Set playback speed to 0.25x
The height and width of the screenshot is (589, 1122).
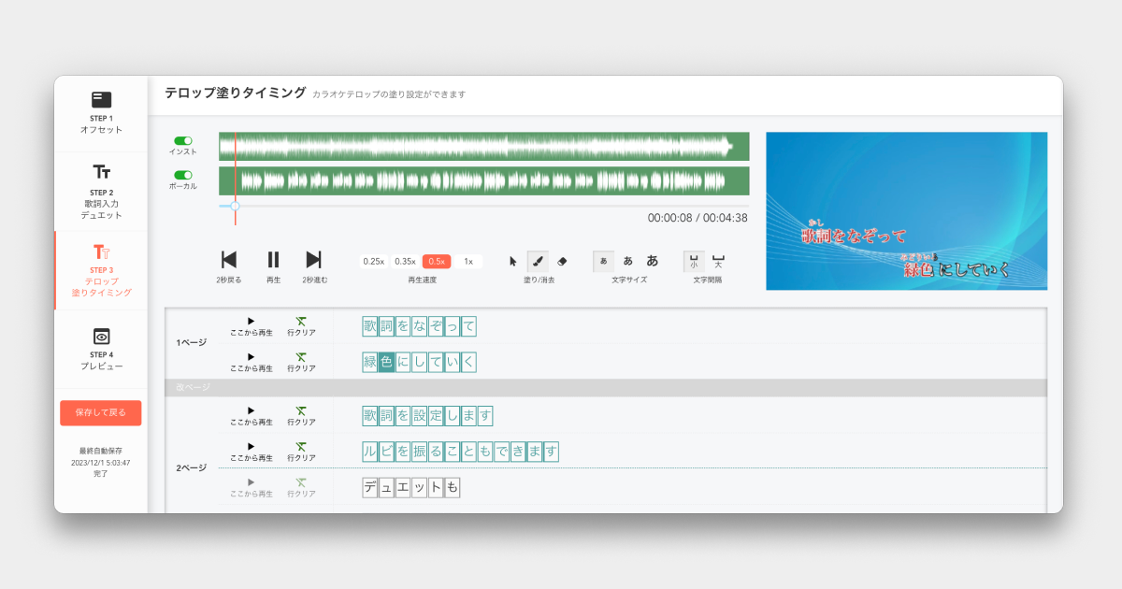(x=374, y=262)
